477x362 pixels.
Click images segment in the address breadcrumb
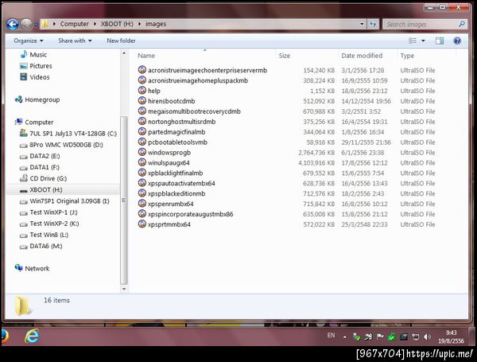point(156,24)
